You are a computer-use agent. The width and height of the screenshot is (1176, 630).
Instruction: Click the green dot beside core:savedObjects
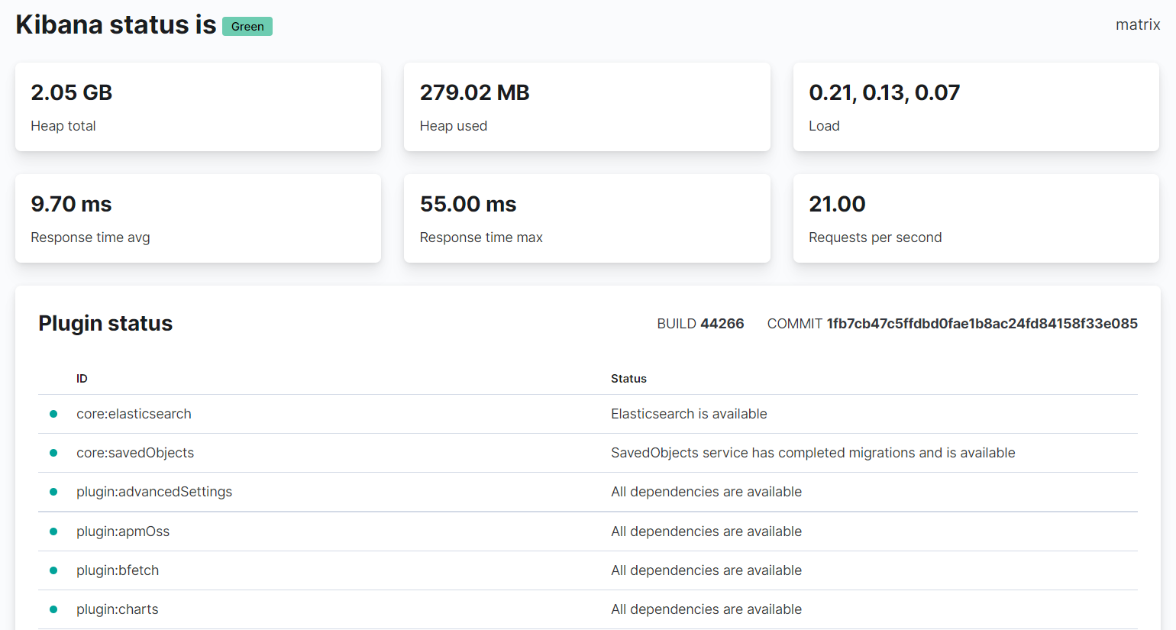53,453
